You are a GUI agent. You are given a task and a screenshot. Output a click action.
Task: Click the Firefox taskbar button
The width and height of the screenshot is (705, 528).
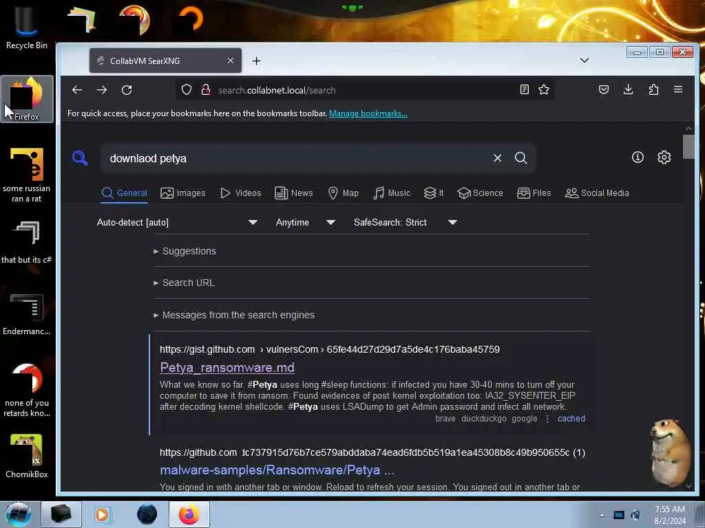tap(189, 514)
